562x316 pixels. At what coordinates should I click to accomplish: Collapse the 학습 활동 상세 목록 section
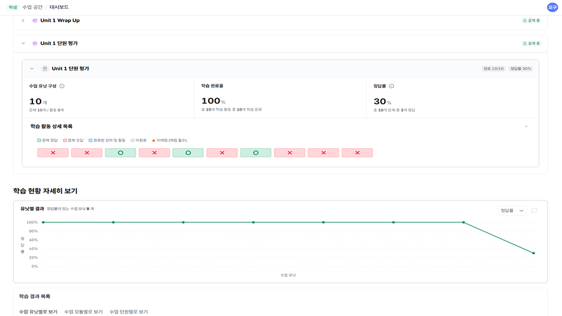point(526,126)
